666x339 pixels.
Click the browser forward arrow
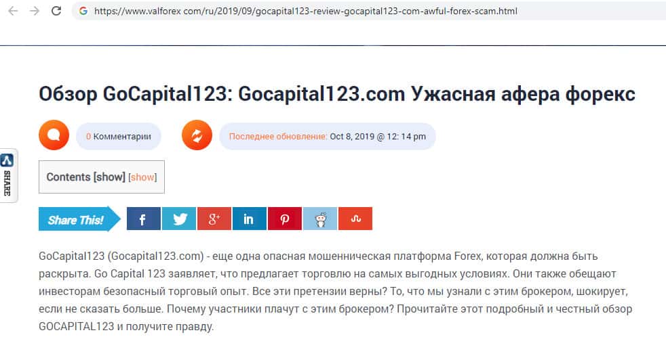[x=35, y=11]
